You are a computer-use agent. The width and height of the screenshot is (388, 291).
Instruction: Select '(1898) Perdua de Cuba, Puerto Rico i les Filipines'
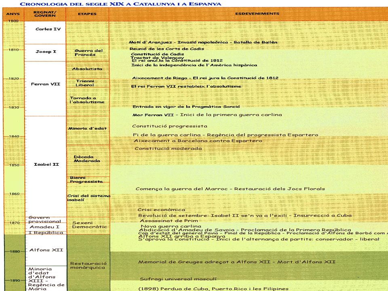click(213, 289)
